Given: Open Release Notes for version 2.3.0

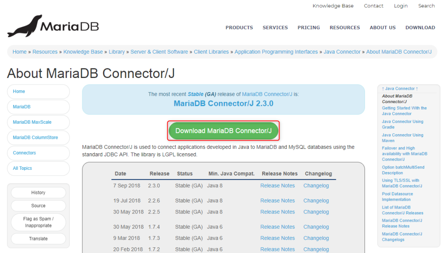Looking at the screenshot, I should [x=277, y=186].
